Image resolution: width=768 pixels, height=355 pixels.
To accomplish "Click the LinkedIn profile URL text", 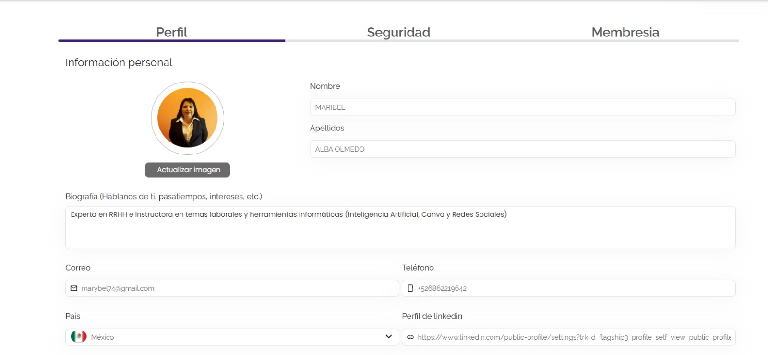I will point(574,337).
